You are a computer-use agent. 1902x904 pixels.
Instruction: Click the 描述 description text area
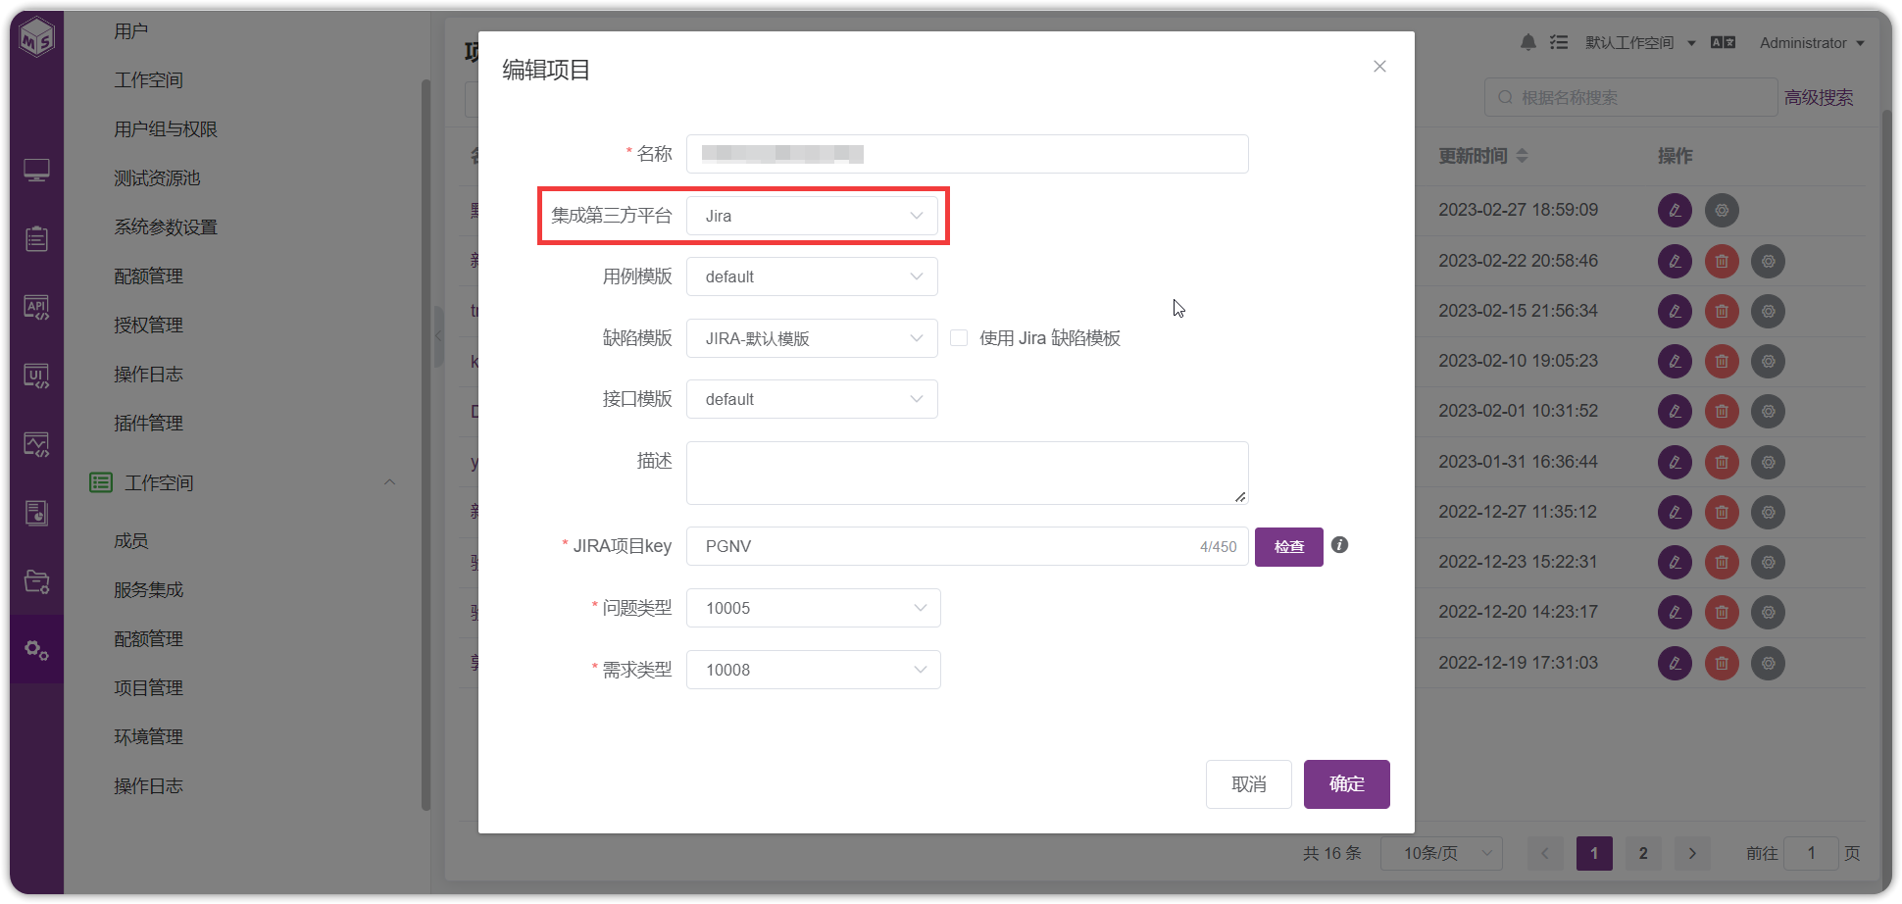click(x=968, y=473)
